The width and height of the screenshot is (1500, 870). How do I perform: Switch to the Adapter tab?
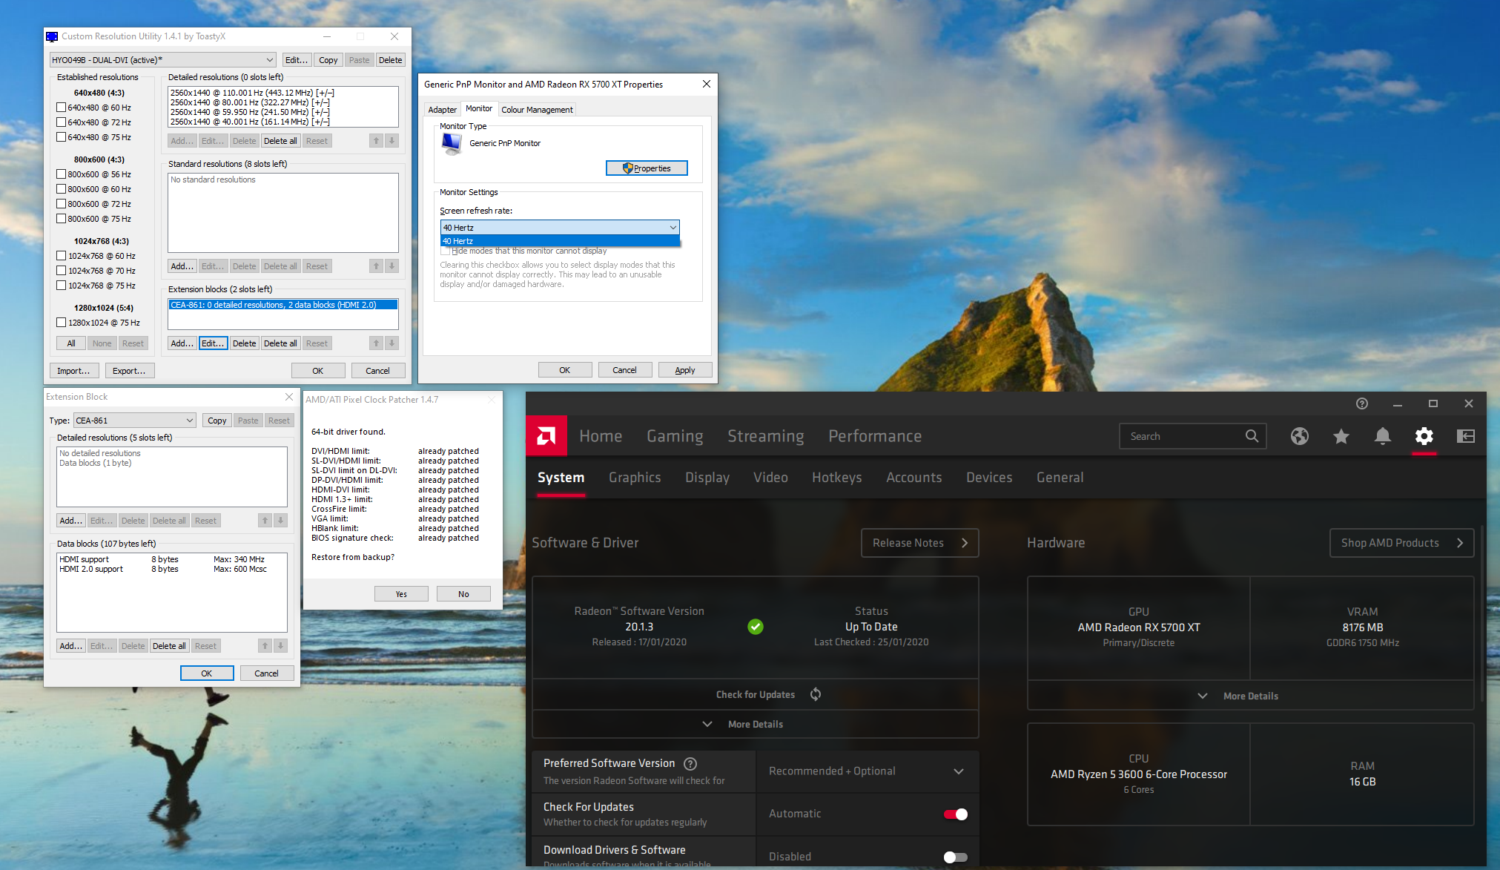(442, 110)
